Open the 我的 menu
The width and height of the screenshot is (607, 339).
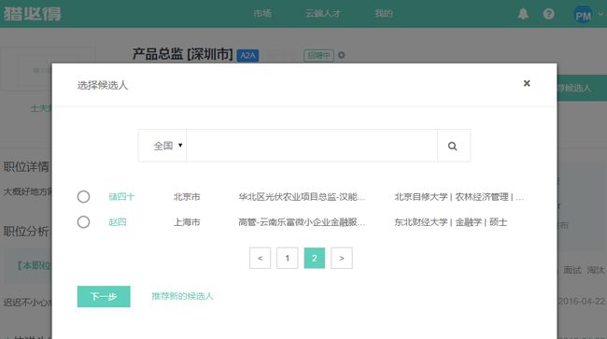[384, 14]
